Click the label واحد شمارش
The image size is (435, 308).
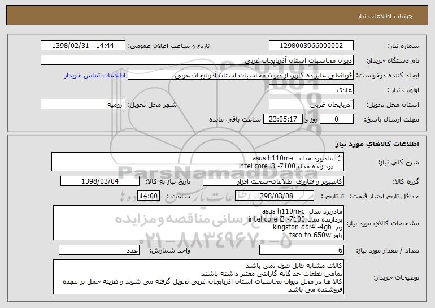[170, 250]
